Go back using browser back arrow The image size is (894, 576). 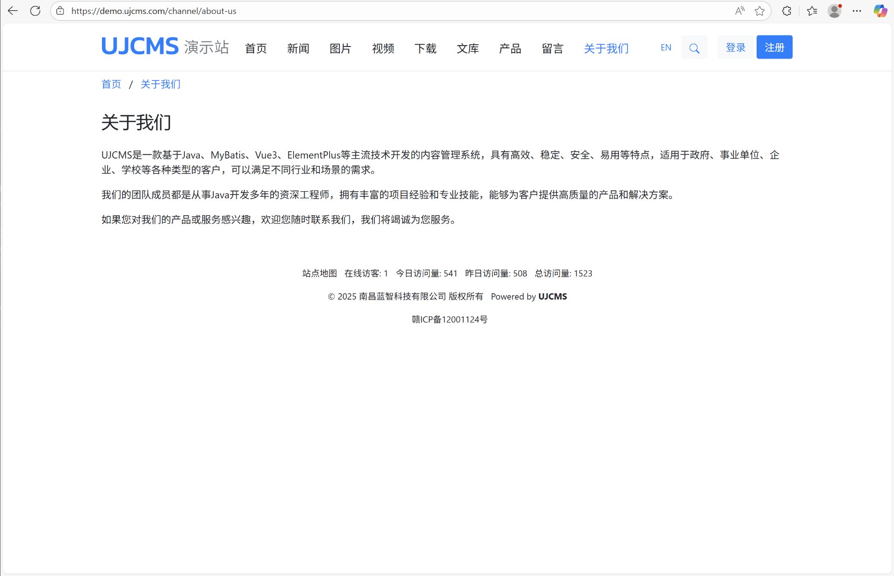click(13, 11)
